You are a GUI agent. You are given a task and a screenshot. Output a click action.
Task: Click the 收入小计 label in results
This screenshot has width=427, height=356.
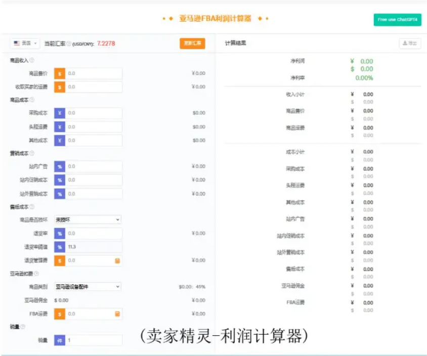click(x=295, y=95)
